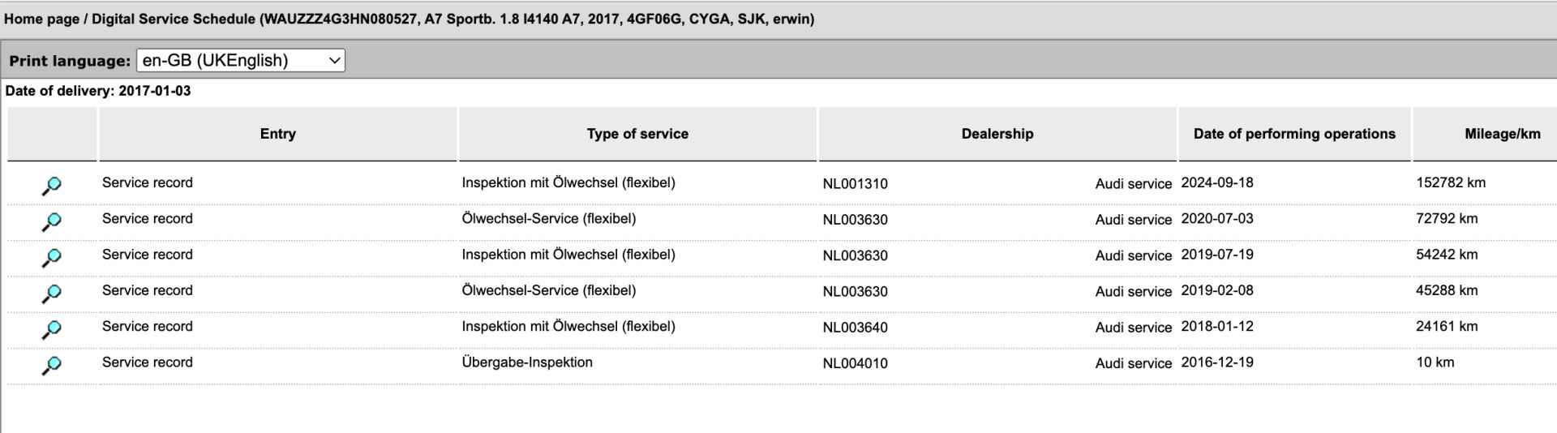1557x433 pixels.
Task: Open the Print language dropdown
Action: [x=241, y=61]
